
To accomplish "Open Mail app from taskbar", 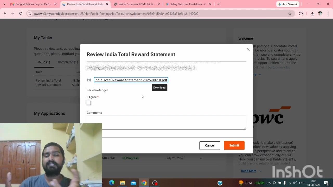I will tap(133, 183).
